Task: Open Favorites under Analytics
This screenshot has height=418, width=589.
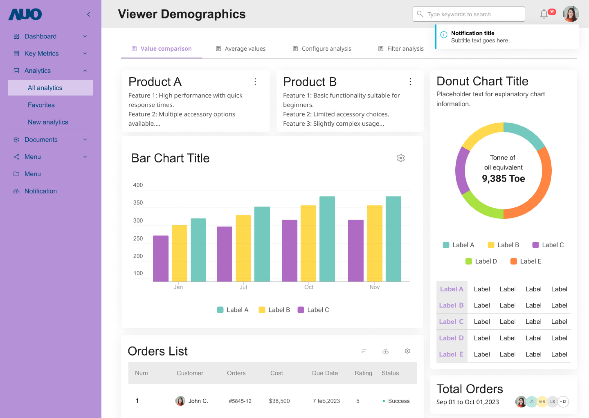Action: click(x=41, y=105)
